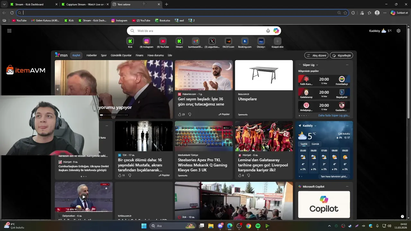Open Gelen Kutusu bookmark
Screen dimensions: 411x231
pyautogui.click(x=45, y=21)
